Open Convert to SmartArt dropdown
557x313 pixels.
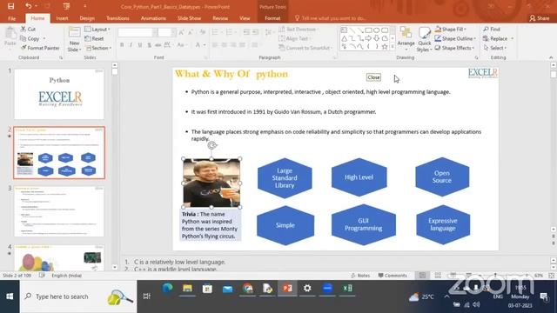[x=305, y=48]
